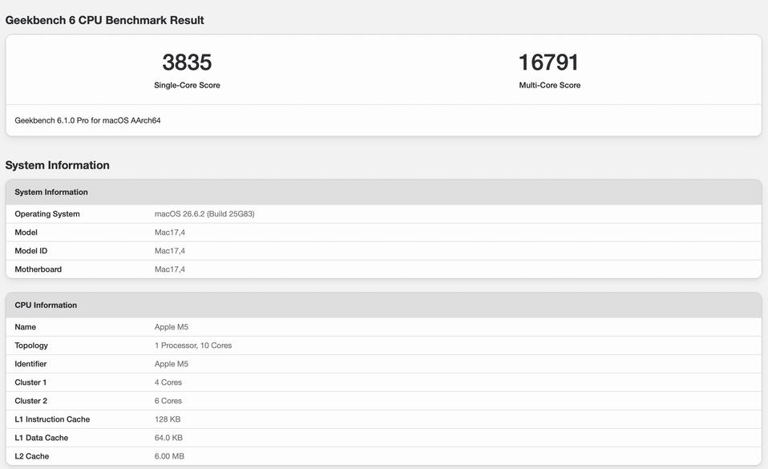Select the 6 Cores value
This screenshot has width=768, height=469.
pyautogui.click(x=168, y=401)
